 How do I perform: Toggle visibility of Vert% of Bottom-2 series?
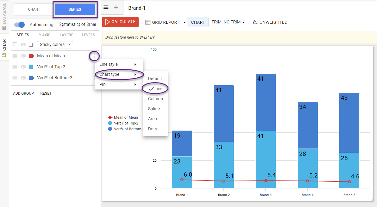23,78
